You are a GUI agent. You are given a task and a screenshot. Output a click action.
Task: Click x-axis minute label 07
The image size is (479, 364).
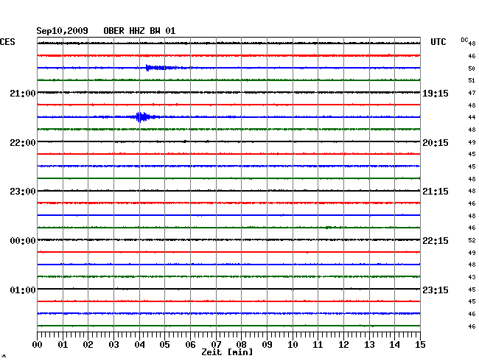(x=216, y=345)
